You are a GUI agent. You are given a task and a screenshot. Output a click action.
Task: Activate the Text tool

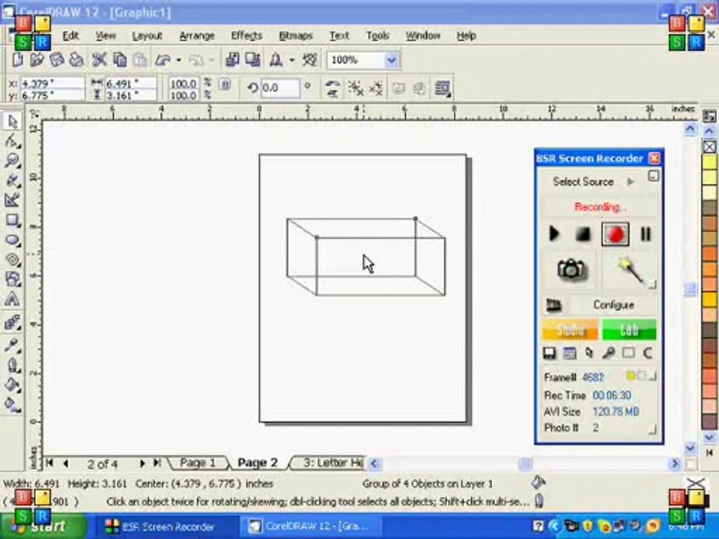coord(13,299)
